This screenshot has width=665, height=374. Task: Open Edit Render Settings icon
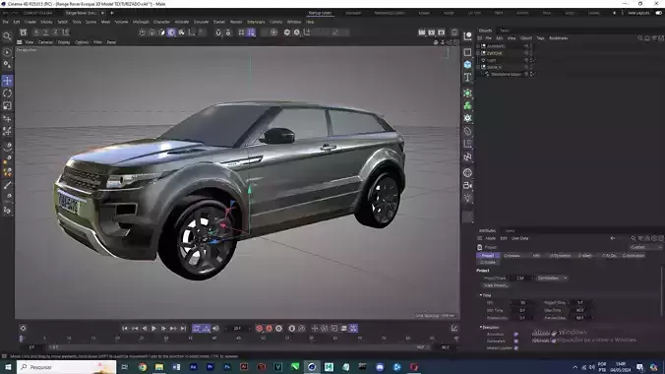coord(442,32)
